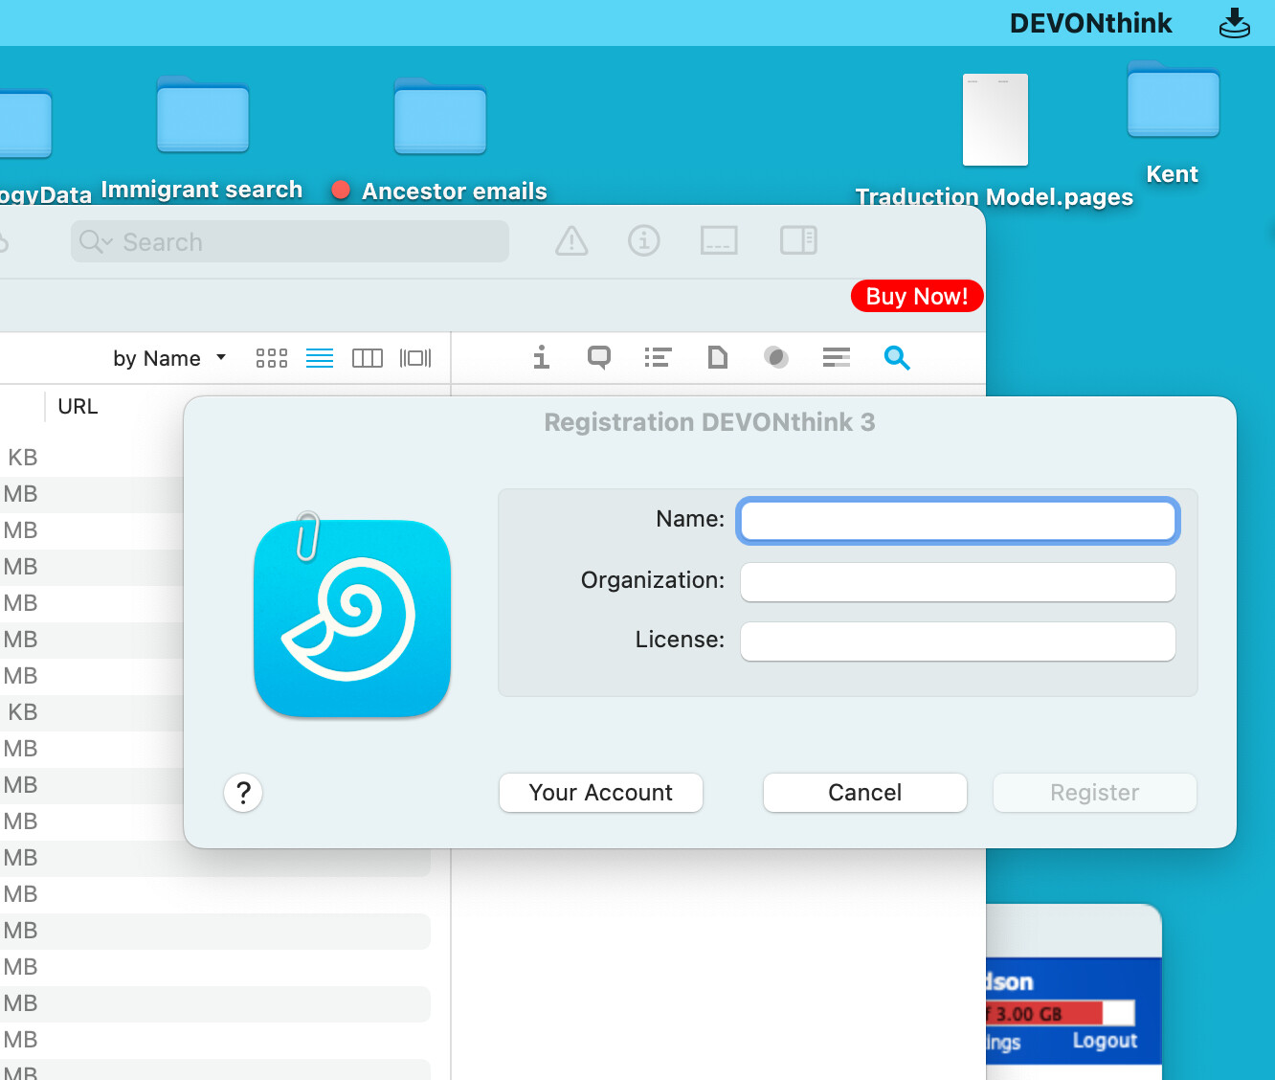Open the Kent folder on desktop
1275x1080 pixels.
click(x=1173, y=100)
